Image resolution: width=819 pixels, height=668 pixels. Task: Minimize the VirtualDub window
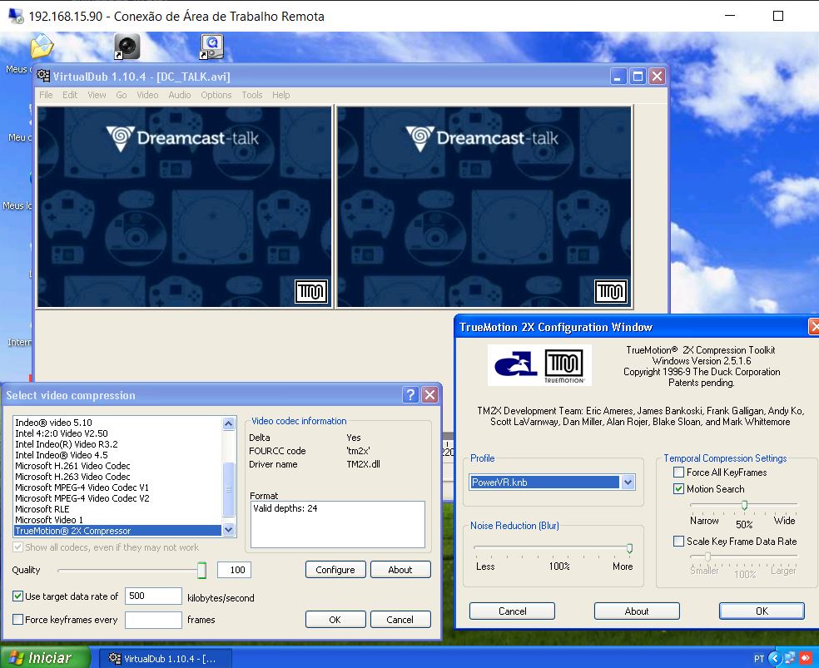pyautogui.click(x=618, y=77)
